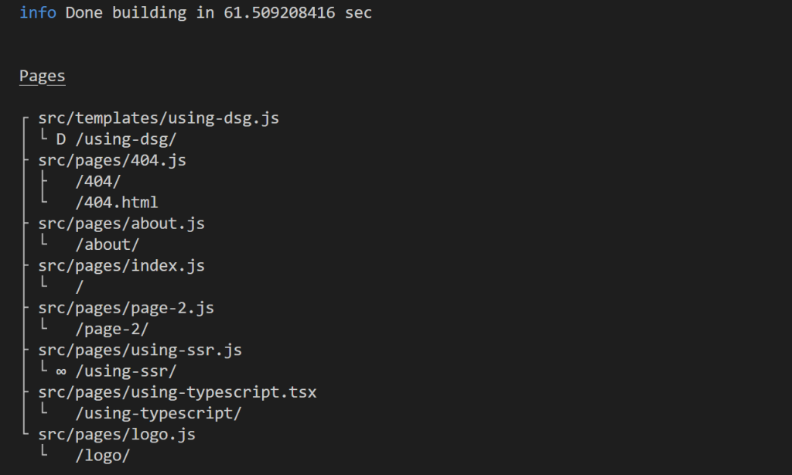Click the /using-dsg/ route

pos(126,139)
